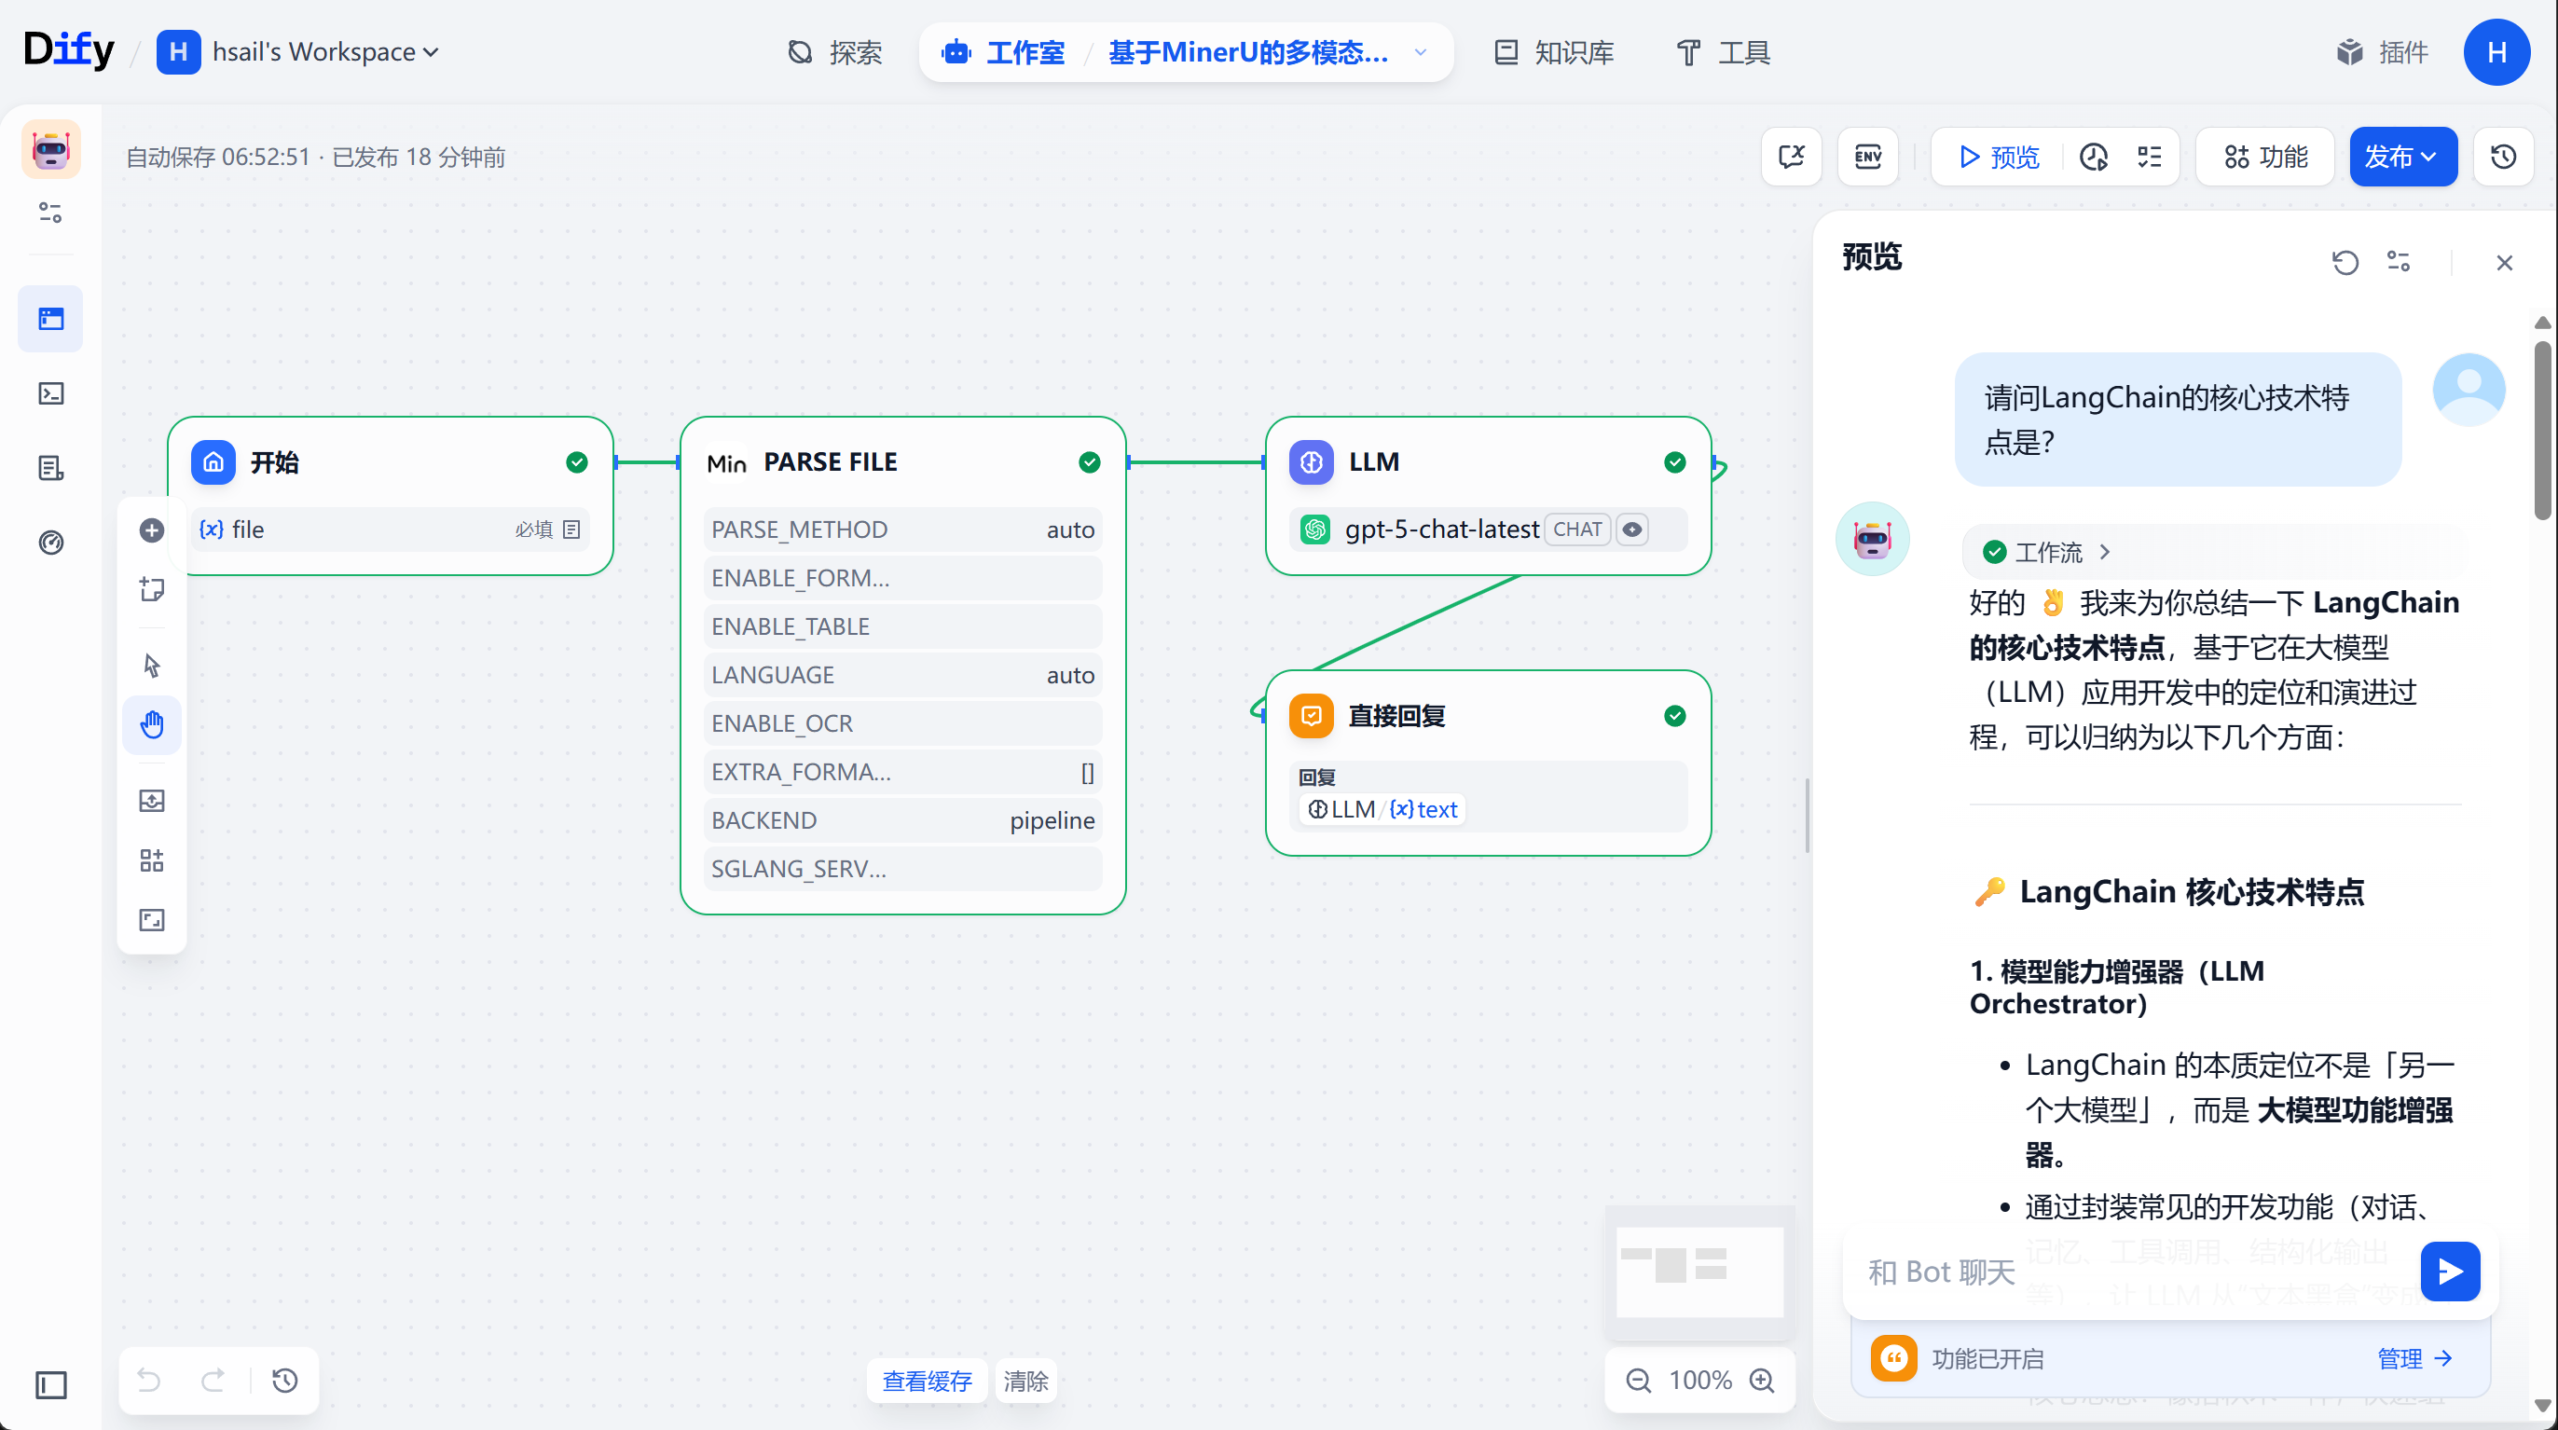Zoom in the workflow canvas
This screenshot has width=2558, height=1430.
[x=1763, y=1381]
